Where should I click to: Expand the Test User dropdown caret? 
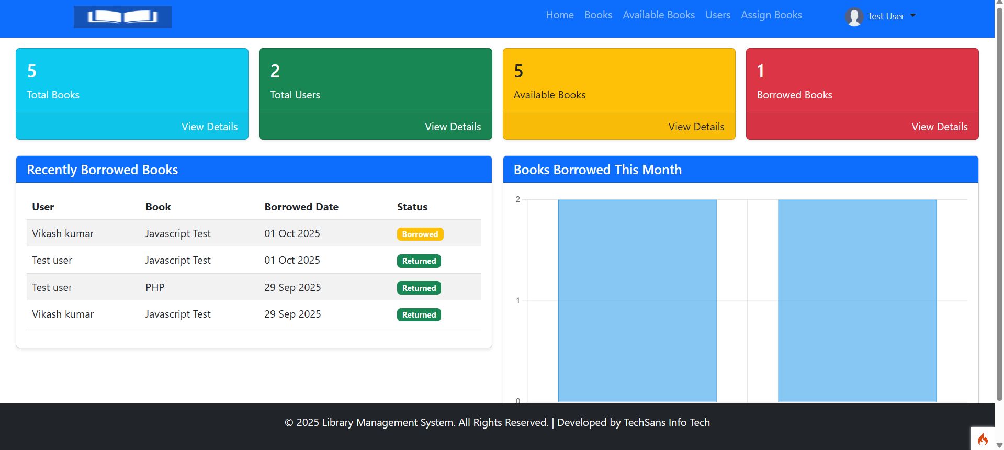coord(913,16)
